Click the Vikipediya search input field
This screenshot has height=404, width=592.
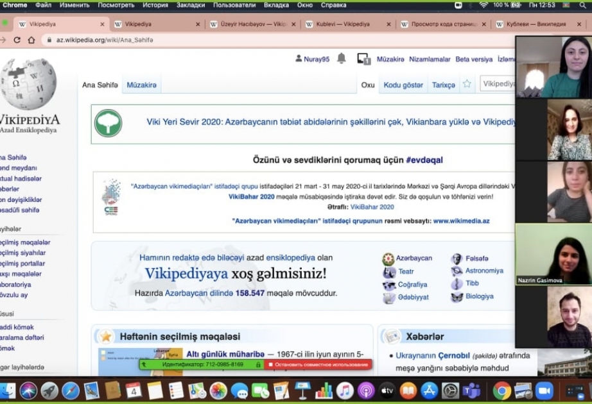(498, 83)
